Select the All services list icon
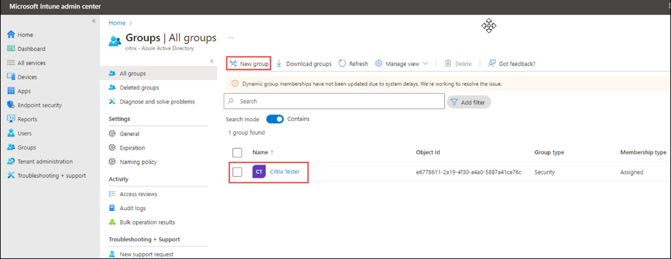This screenshot has width=671, height=259. click(11, 63)
